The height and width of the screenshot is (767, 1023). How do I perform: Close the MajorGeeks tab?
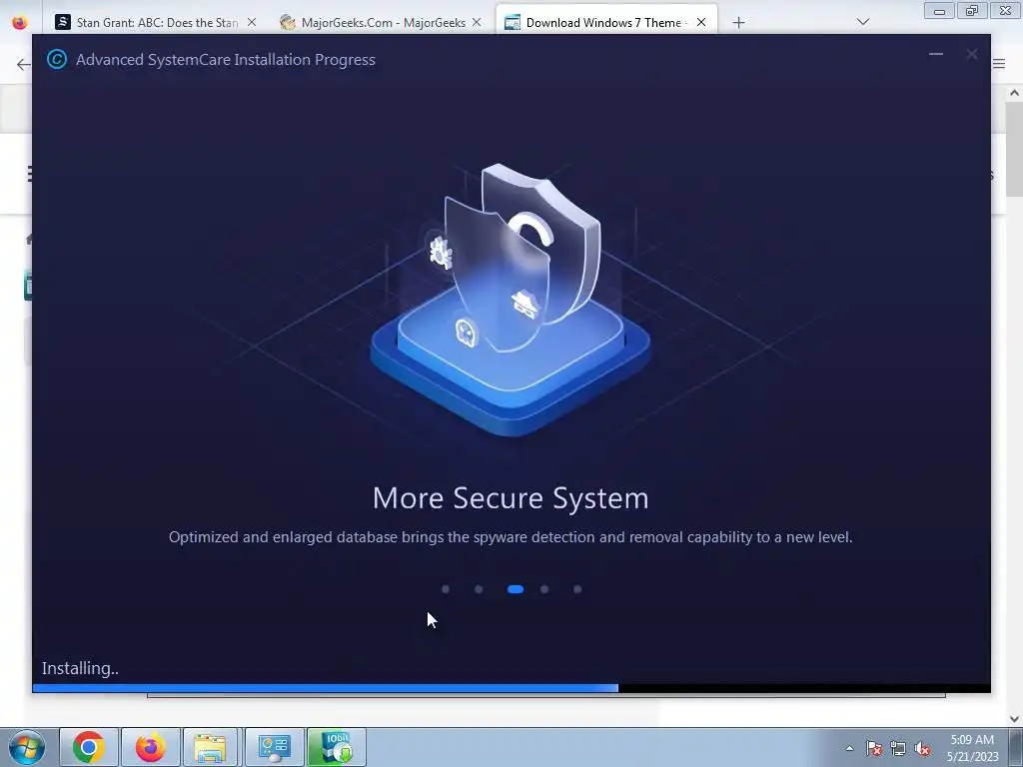(x=477, y=22)
